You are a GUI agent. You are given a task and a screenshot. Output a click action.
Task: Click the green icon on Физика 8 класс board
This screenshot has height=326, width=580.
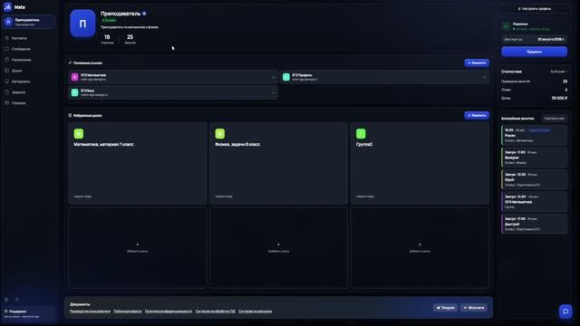[219, 133]
